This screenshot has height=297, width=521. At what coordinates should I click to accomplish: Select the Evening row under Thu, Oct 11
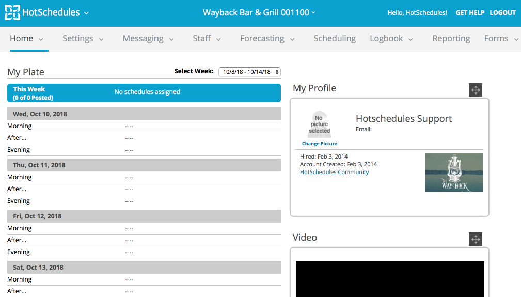(144, 201)
